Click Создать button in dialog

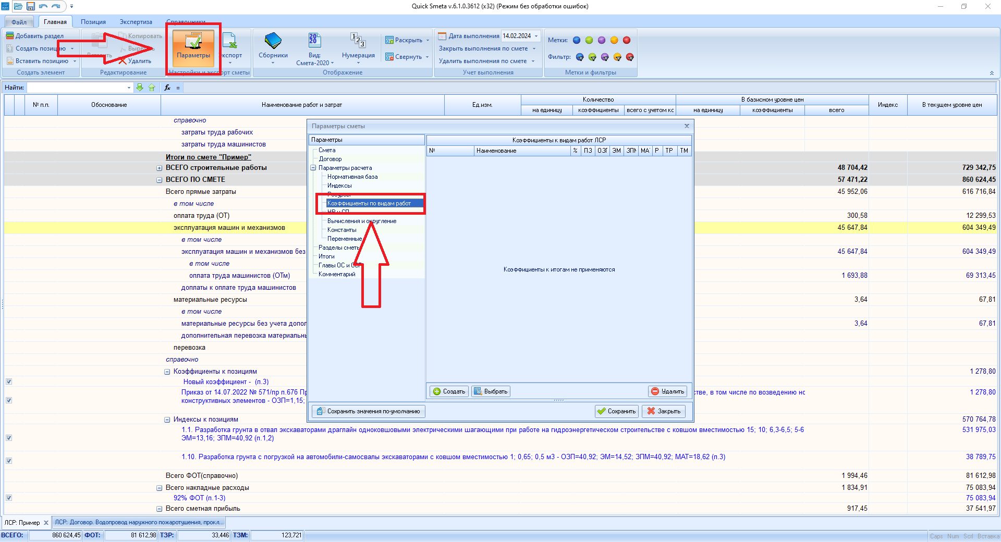(449, 391)
